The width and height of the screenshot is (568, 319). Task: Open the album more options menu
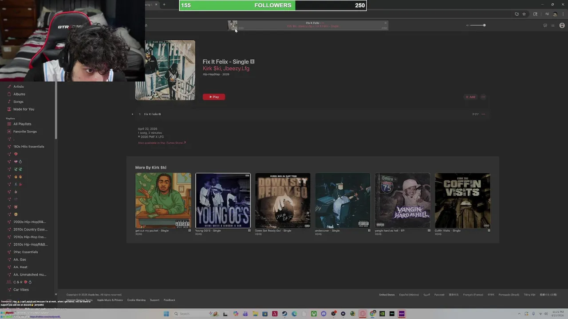483,97
